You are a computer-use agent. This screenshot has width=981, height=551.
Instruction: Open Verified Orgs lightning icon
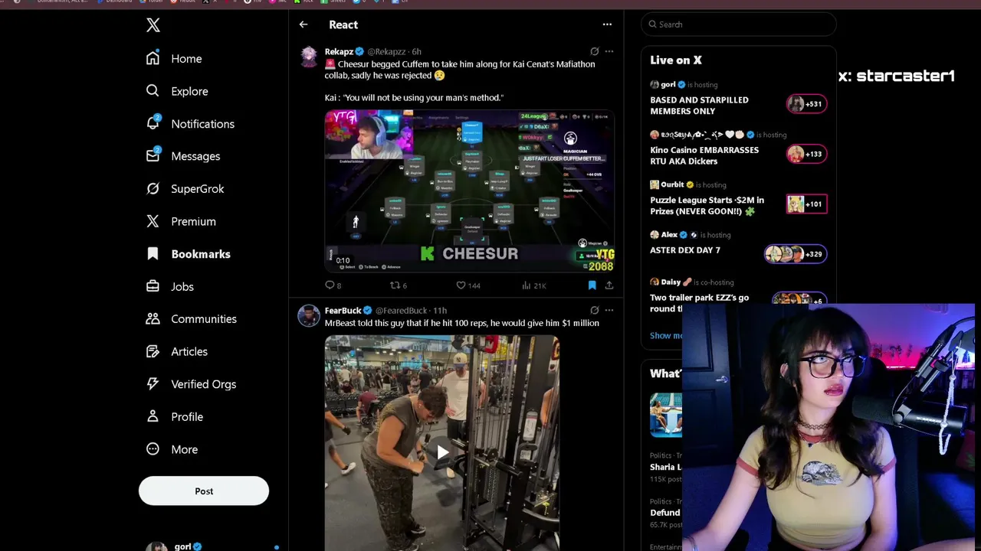153,383
